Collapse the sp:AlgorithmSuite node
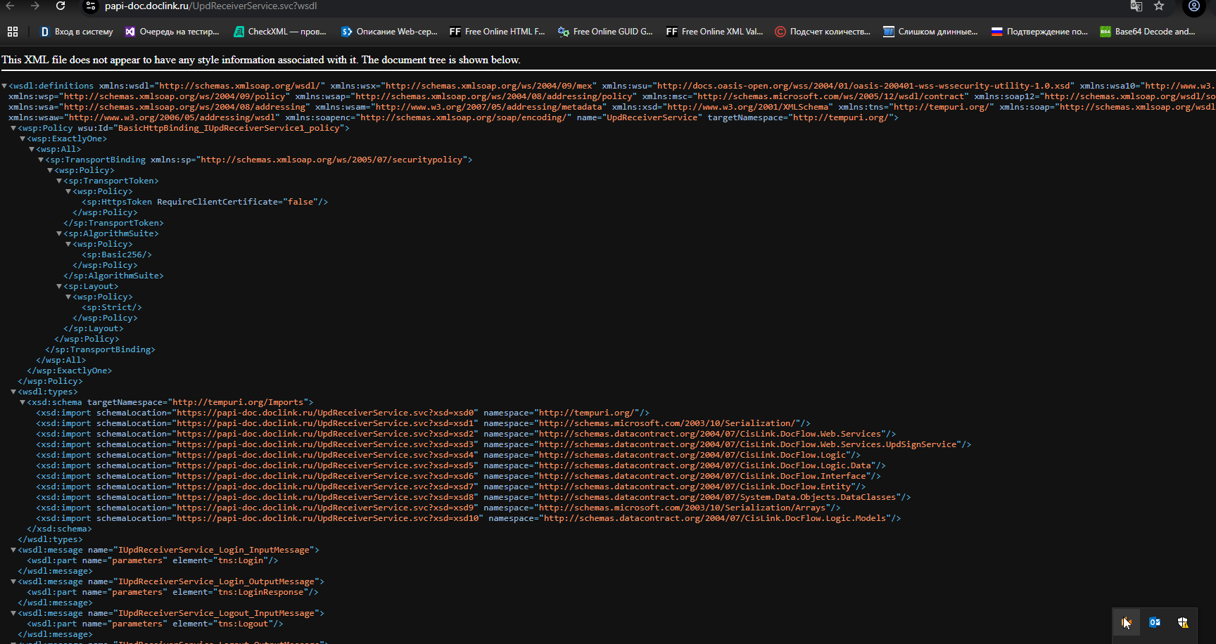Viewport: 1216px width, 644px height. 59,233
